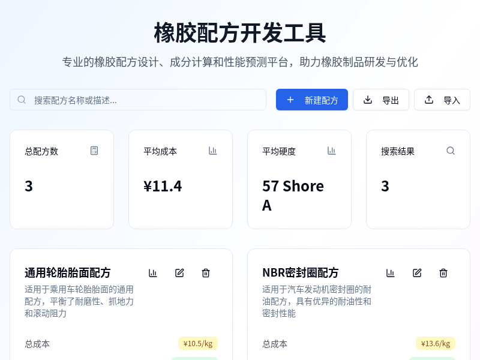Click bar chart icon in 平均硬度 card
Screen dimensions: 480x360
coord(332,151)
